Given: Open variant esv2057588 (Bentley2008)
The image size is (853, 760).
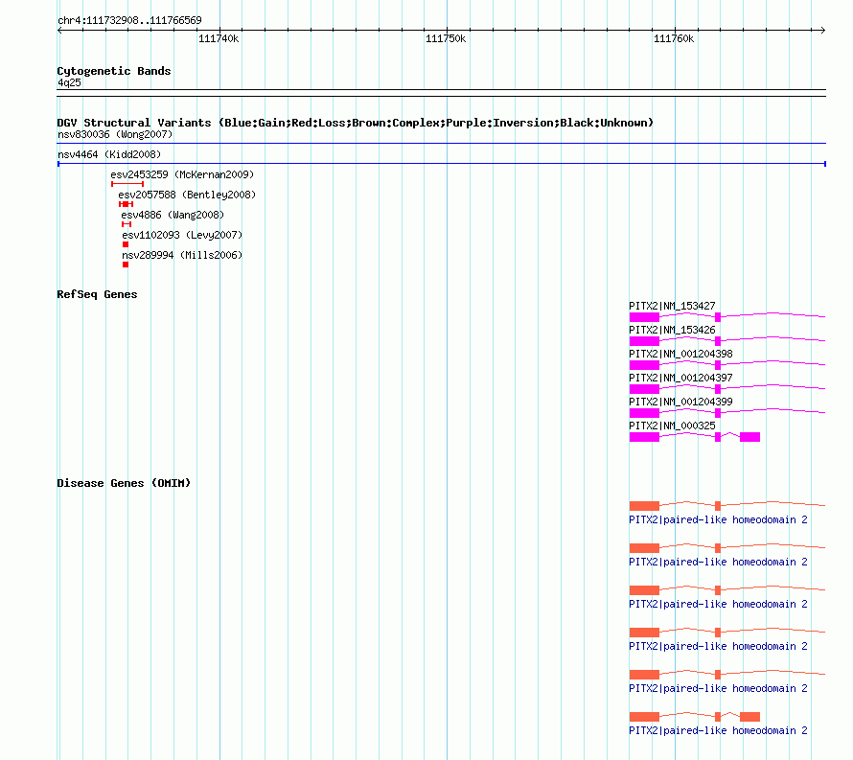Looking at the screenshot, I should 187,195.
